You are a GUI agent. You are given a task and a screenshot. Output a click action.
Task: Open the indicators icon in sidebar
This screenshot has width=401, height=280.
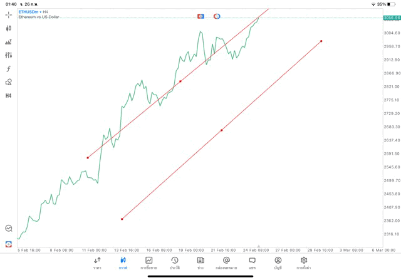[x=9, y=42]
